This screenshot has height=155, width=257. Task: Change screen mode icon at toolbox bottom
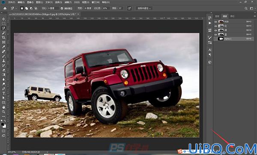pos(3,136)
